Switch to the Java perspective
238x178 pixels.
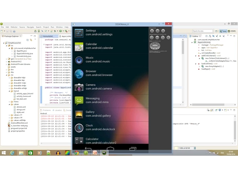[223, 31]
